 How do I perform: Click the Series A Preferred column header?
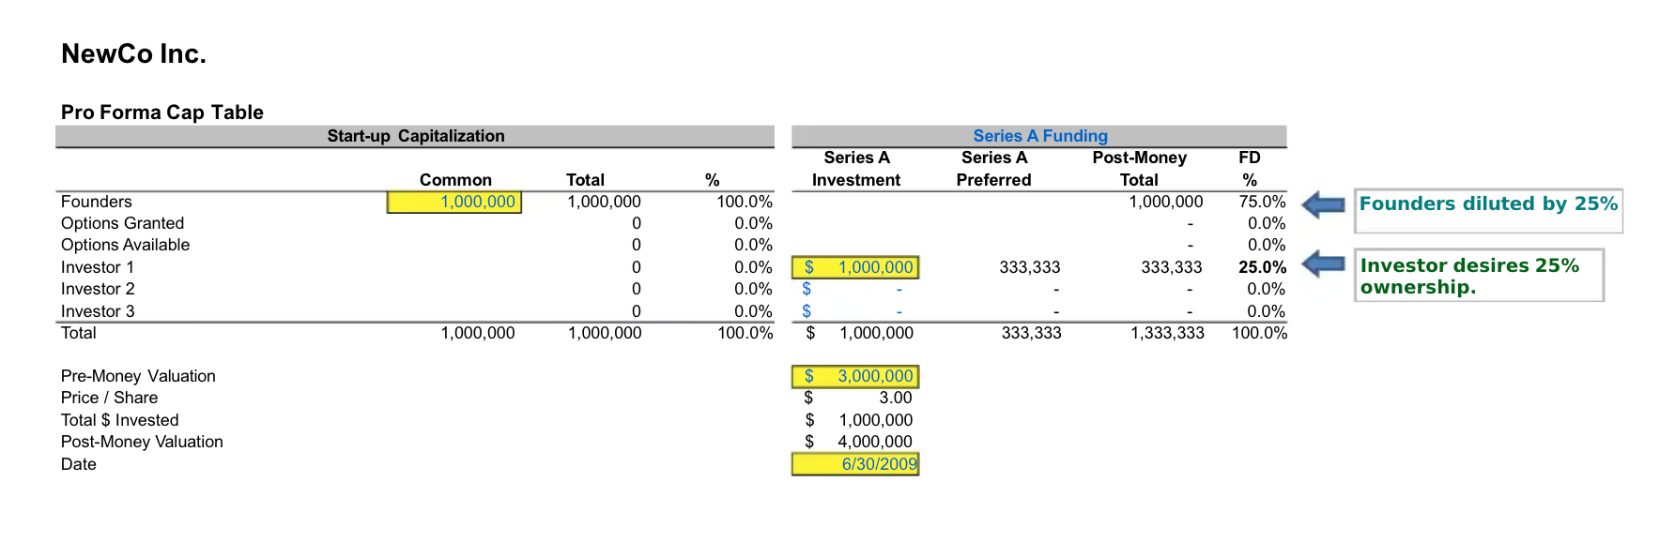(x=993, y=169)
